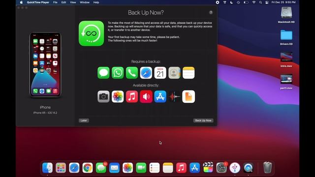Click the help question mark button
This screenshot has height=177, width=315.
tap(211, 12)
